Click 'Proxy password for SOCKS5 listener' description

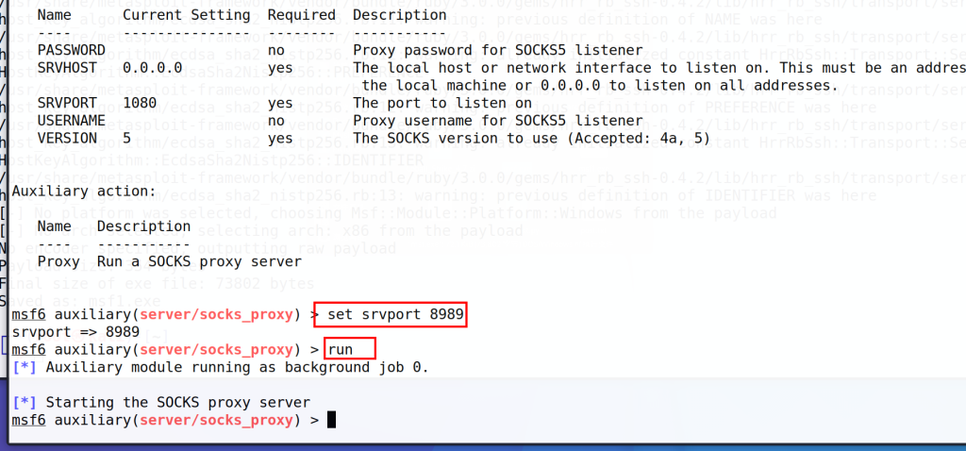click(498, 50)
